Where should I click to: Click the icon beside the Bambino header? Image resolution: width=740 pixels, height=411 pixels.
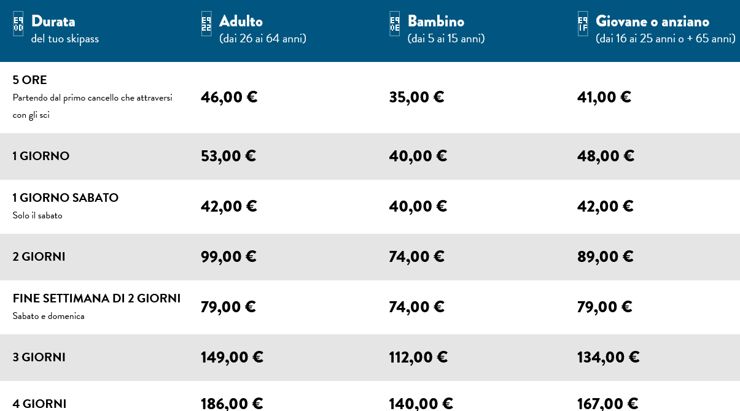pyautogui.click(x=395, y=24)
